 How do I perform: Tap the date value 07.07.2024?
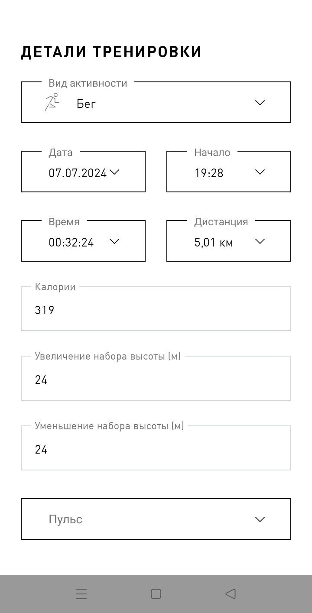pyautogui.click(x=78, y=173)
